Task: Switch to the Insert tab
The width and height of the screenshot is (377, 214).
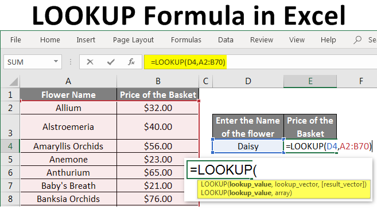Action: 86,40
